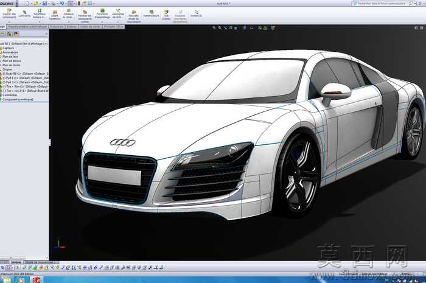The width and height of the screenshot is (426, 283).
Task: Click the media player taskbar icon
Action: tap(21, 280)
